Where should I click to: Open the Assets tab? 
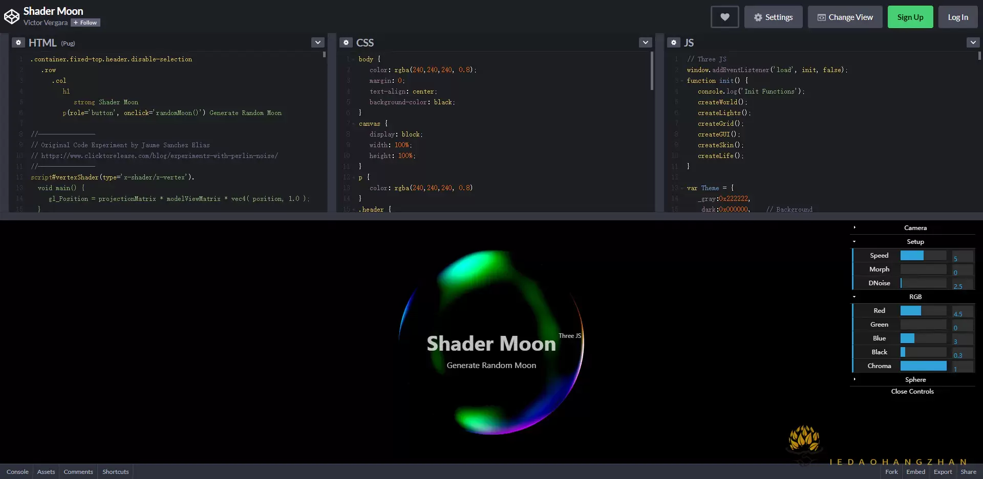[46, 471]
